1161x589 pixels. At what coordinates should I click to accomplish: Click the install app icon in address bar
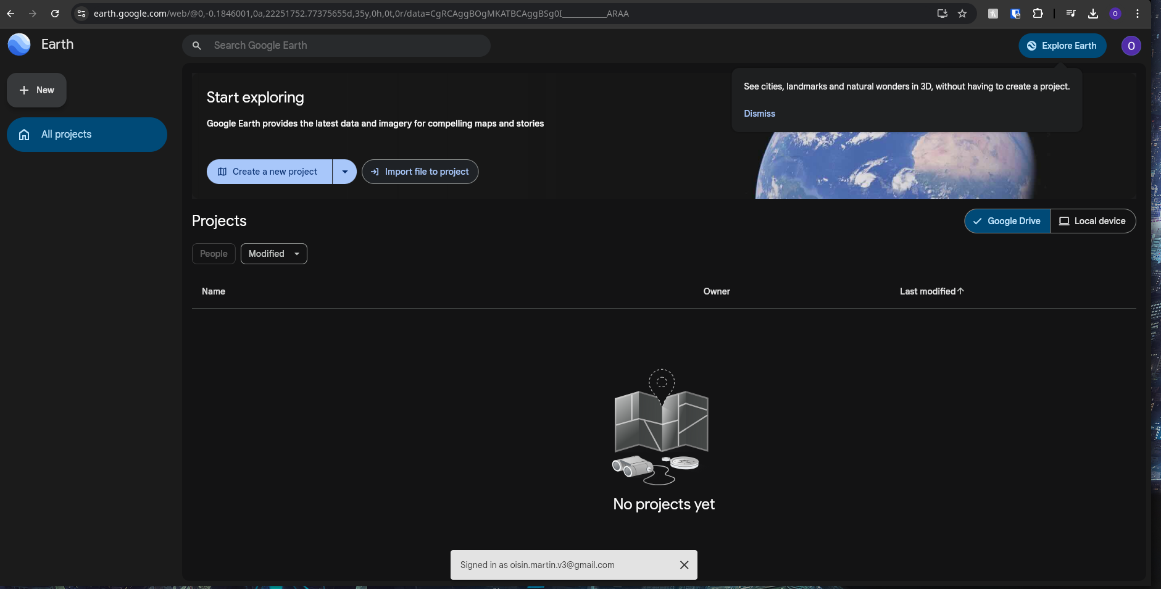(x=942, y=14)
